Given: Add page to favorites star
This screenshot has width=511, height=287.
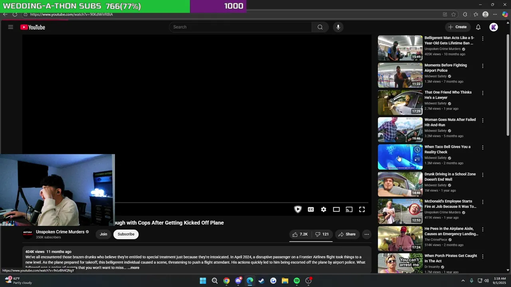Looking at the screenshot, I should pyautogui.click(x=454, y=14).
